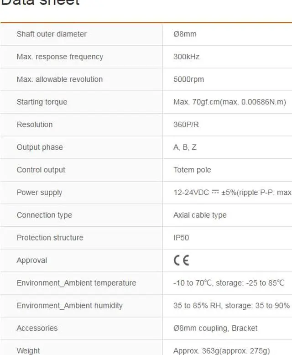Click the CE approval mark icon
292x355 pixels.
(181, 260)
